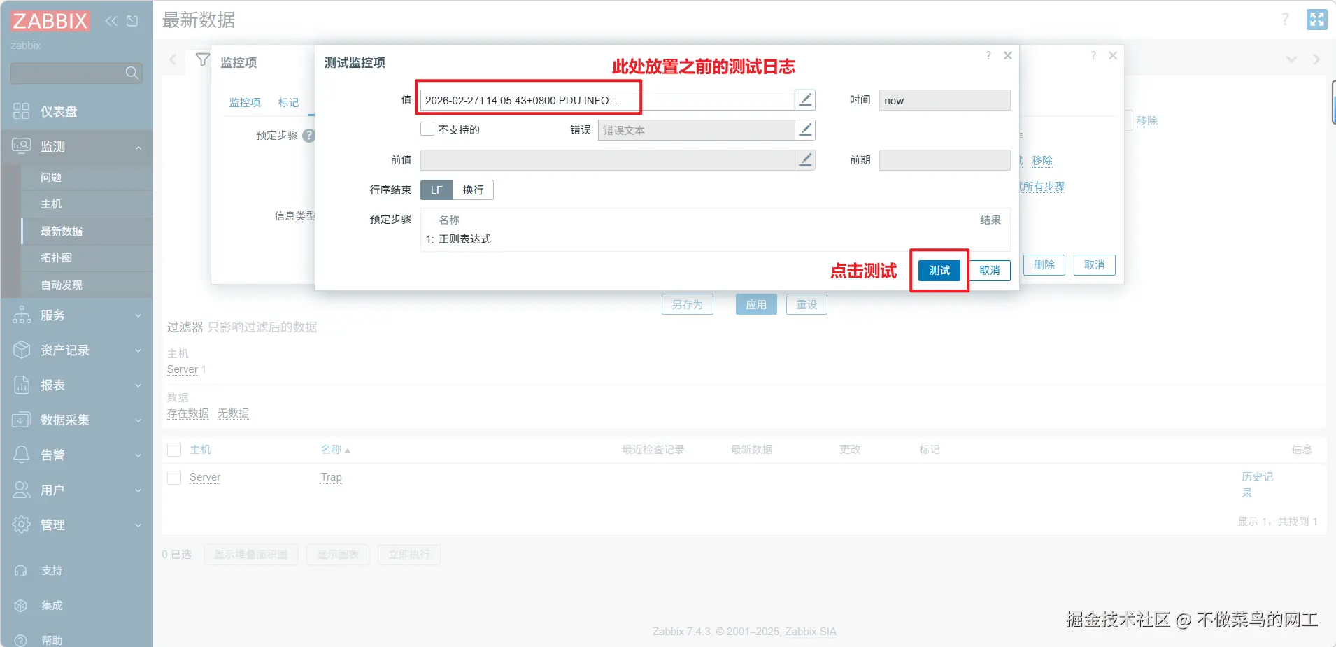Viewport: 1336px width, 647px height.
Task: Open help in the Item dialog behind
Action: (1093, 55)
